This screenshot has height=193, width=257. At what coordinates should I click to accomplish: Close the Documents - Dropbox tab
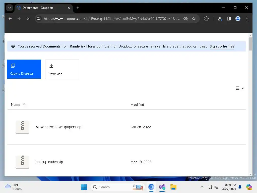point(69,8)
